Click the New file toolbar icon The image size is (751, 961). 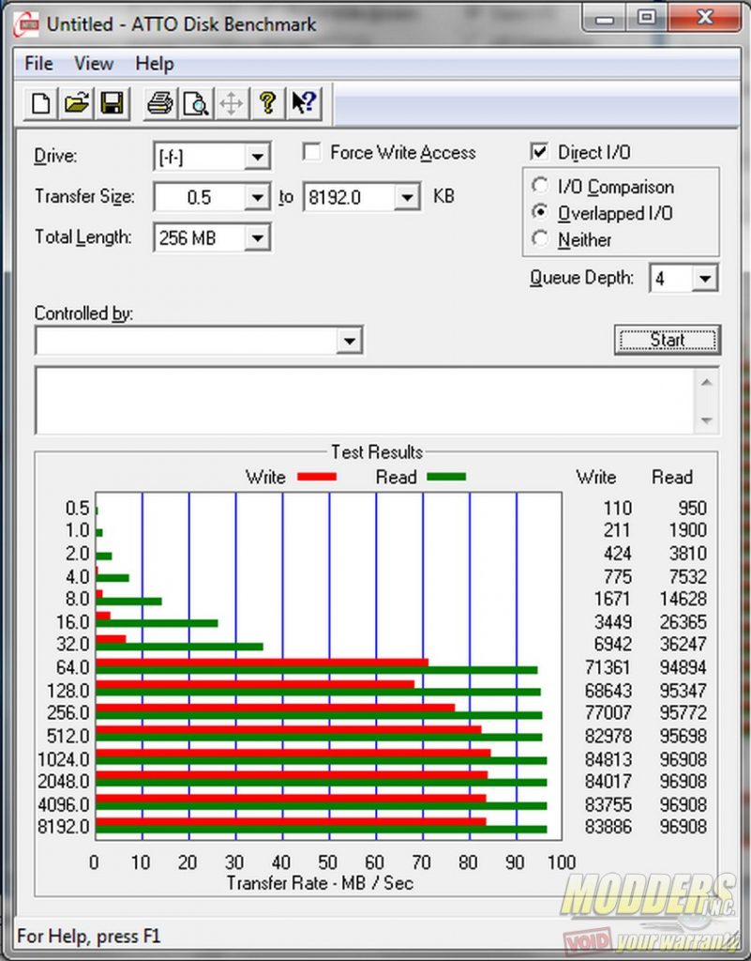click(x=40, y=103)
